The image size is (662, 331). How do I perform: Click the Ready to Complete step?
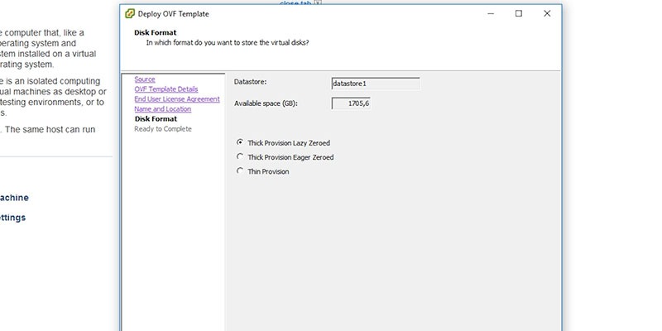click(163, 129)
